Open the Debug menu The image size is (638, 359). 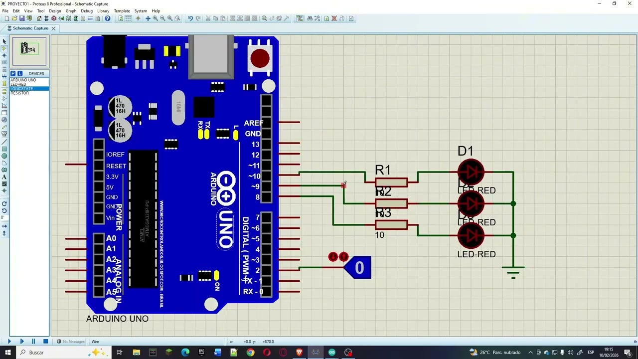point(87,11)
